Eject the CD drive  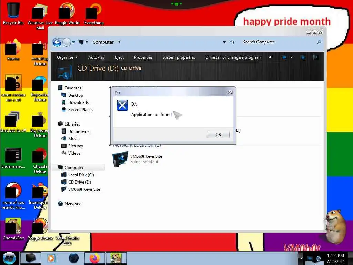coord(119,57)
